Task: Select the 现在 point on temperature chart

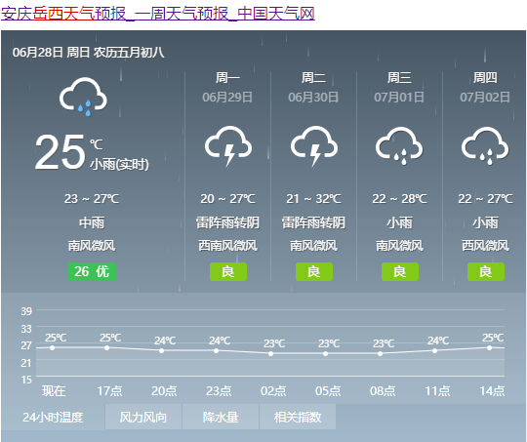Action: (52, 348)
